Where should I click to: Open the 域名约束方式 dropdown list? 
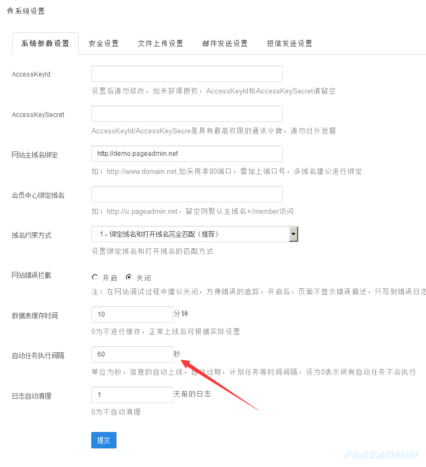tap(190, 234)
